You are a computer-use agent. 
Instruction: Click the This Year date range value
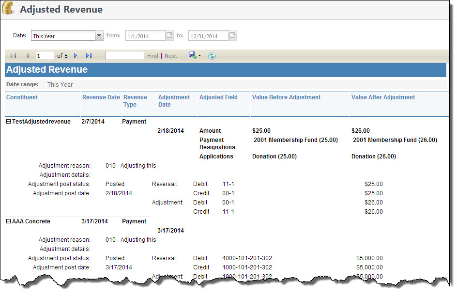tap(60, 85)
